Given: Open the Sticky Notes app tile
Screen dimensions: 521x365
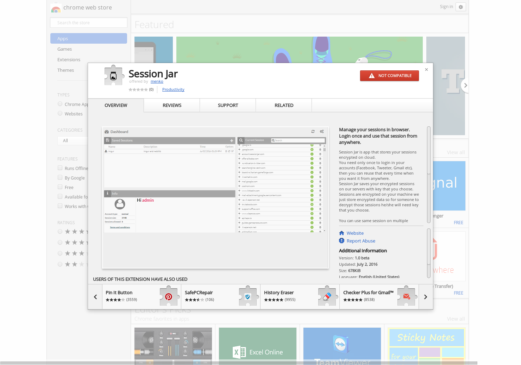Looking at the screenshot, I should 427,346.
